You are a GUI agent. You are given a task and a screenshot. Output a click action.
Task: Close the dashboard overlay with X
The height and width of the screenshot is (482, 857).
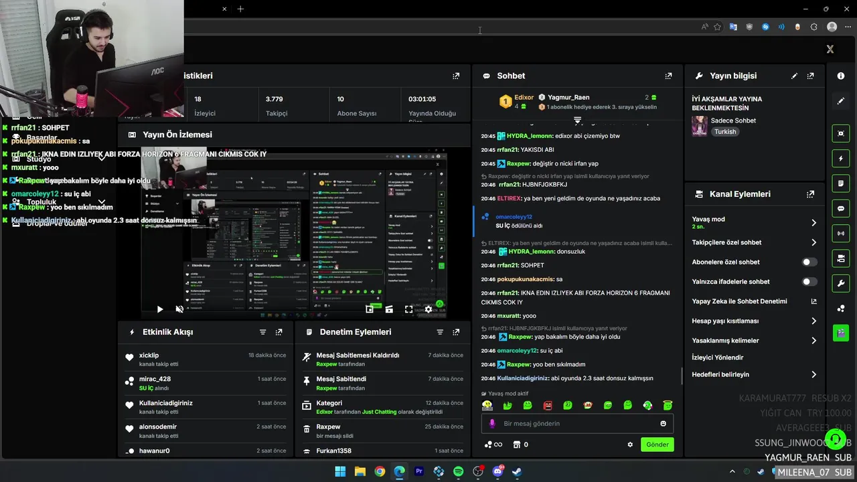coord(830,50)
